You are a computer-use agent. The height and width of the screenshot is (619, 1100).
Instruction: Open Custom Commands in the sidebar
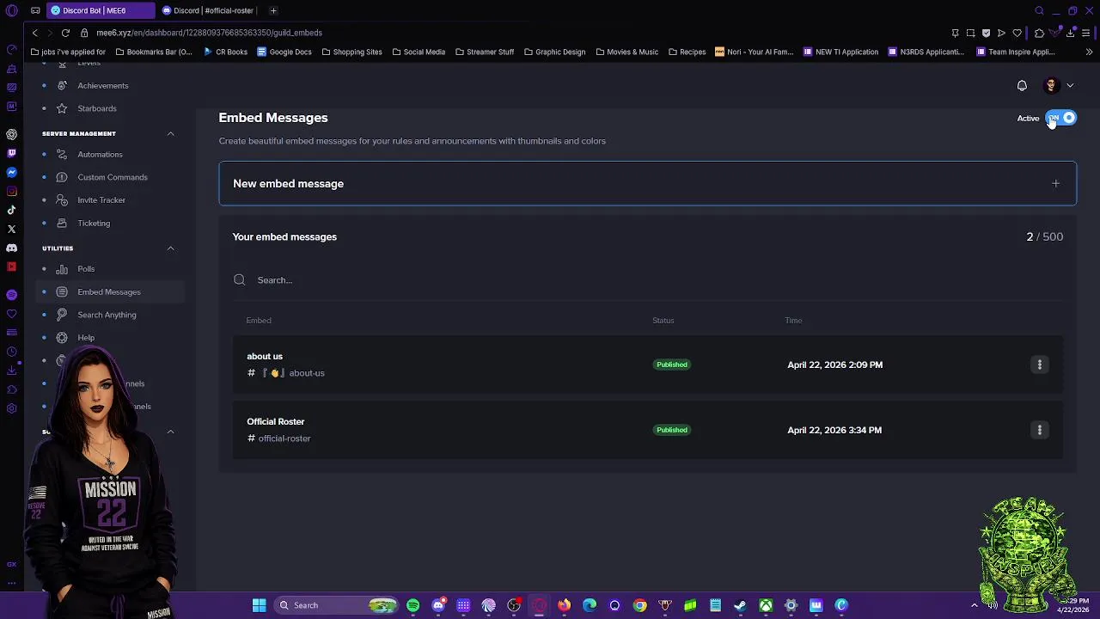112,177
